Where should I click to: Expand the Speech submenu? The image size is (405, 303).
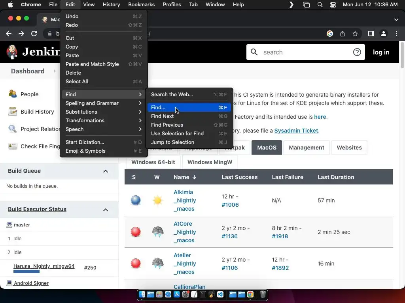coord(104,129)
